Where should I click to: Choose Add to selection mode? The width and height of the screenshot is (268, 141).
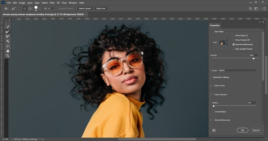tap(25, 9)
